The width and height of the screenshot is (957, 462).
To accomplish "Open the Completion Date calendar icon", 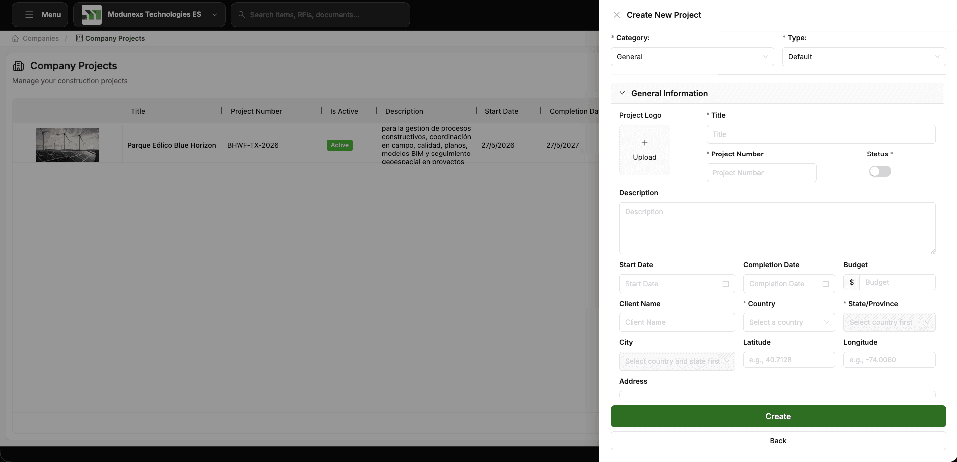I will tap(826, 284).
